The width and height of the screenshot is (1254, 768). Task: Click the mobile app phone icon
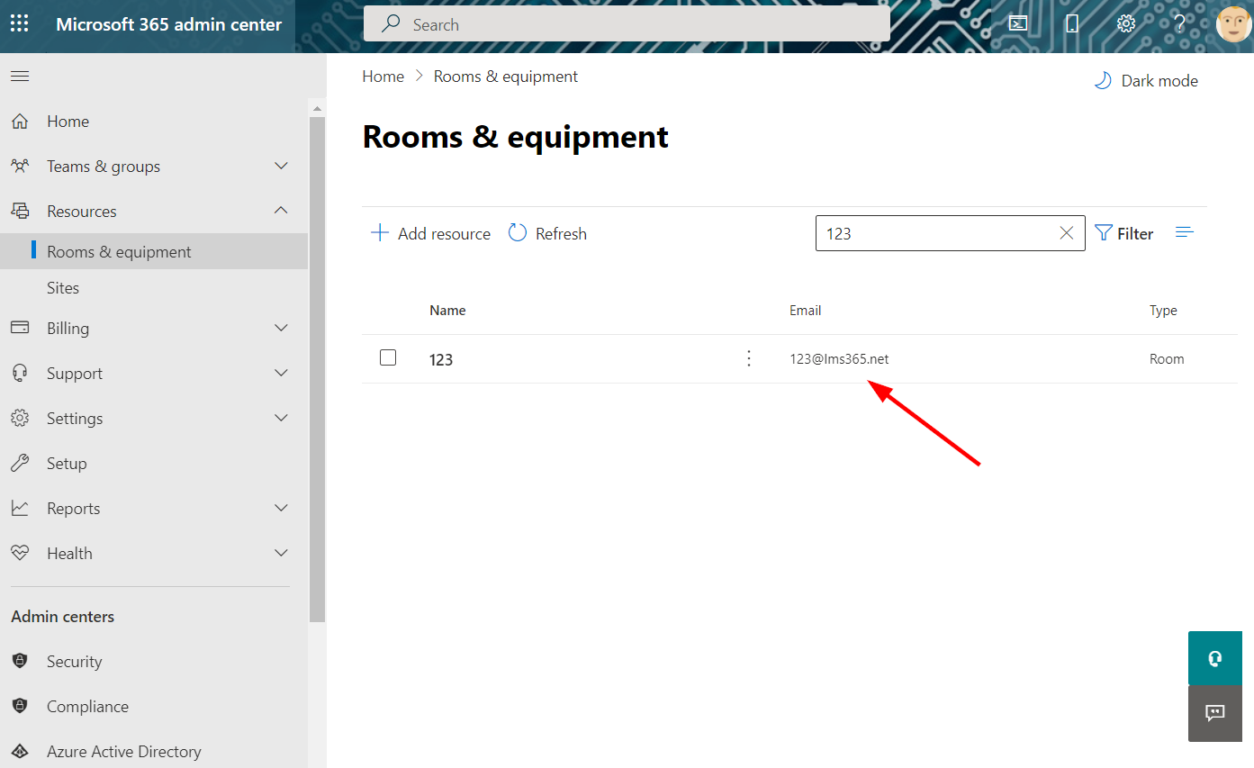point(1071,24)
